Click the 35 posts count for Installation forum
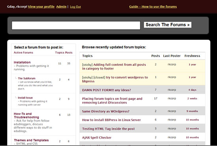The width and height of the screenshot is (217, 146). coord(69,64)
